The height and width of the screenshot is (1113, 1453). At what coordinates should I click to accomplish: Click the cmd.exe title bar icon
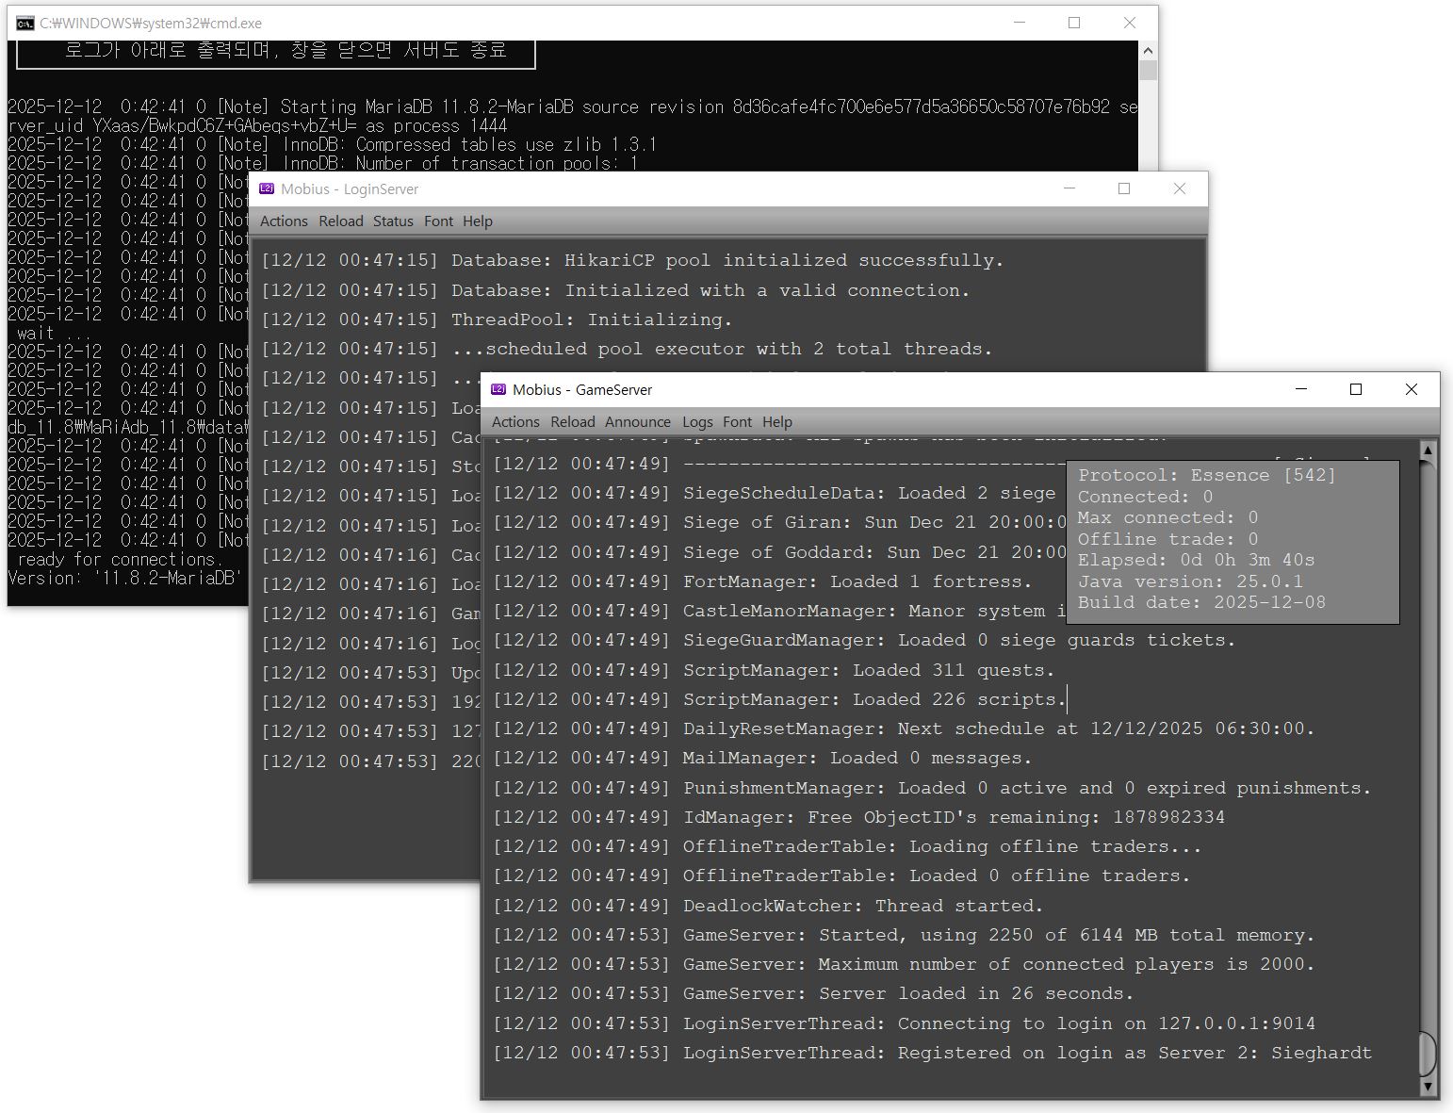pyautogui.click(x=25, y=24)
